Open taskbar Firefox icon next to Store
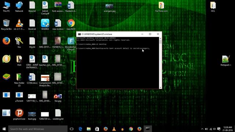This screenshot has height=132, width=235. point(105,129)
